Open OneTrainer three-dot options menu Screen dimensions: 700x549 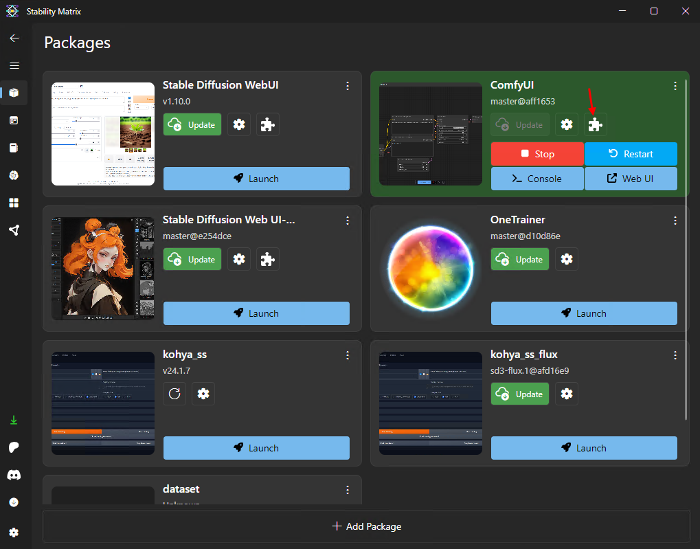coord(675,221)
